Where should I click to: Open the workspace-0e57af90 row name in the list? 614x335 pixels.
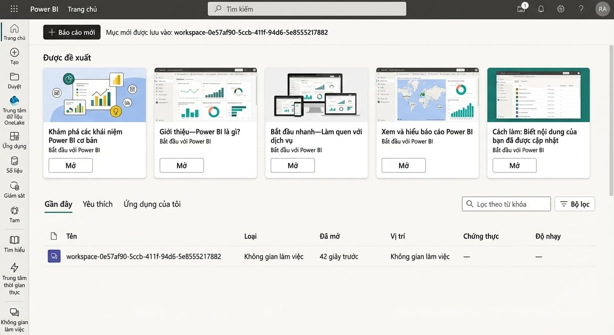[x=143, y=256]
